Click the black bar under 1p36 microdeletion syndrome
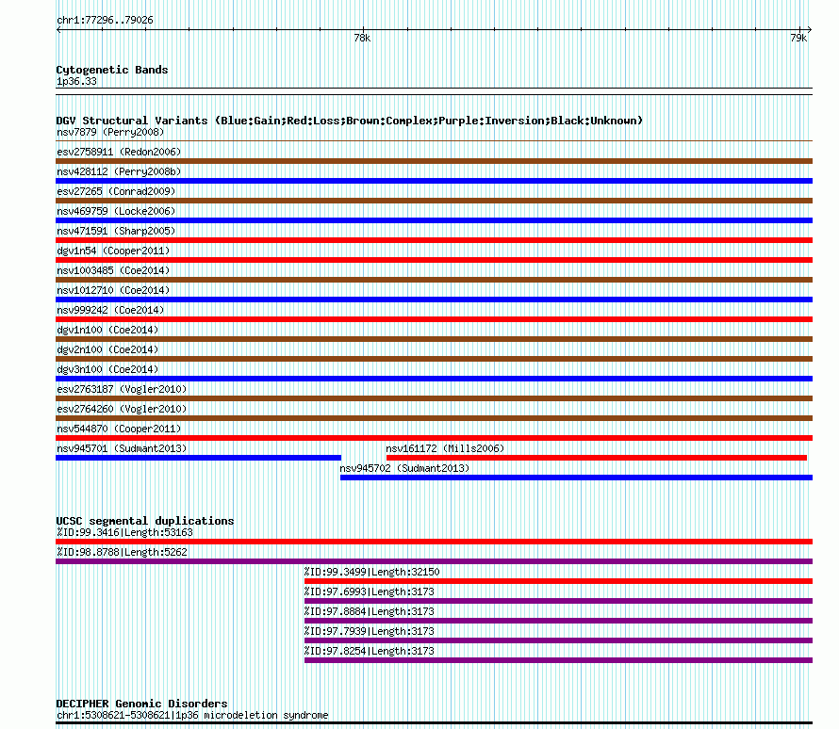 click(x=434, y=723)
